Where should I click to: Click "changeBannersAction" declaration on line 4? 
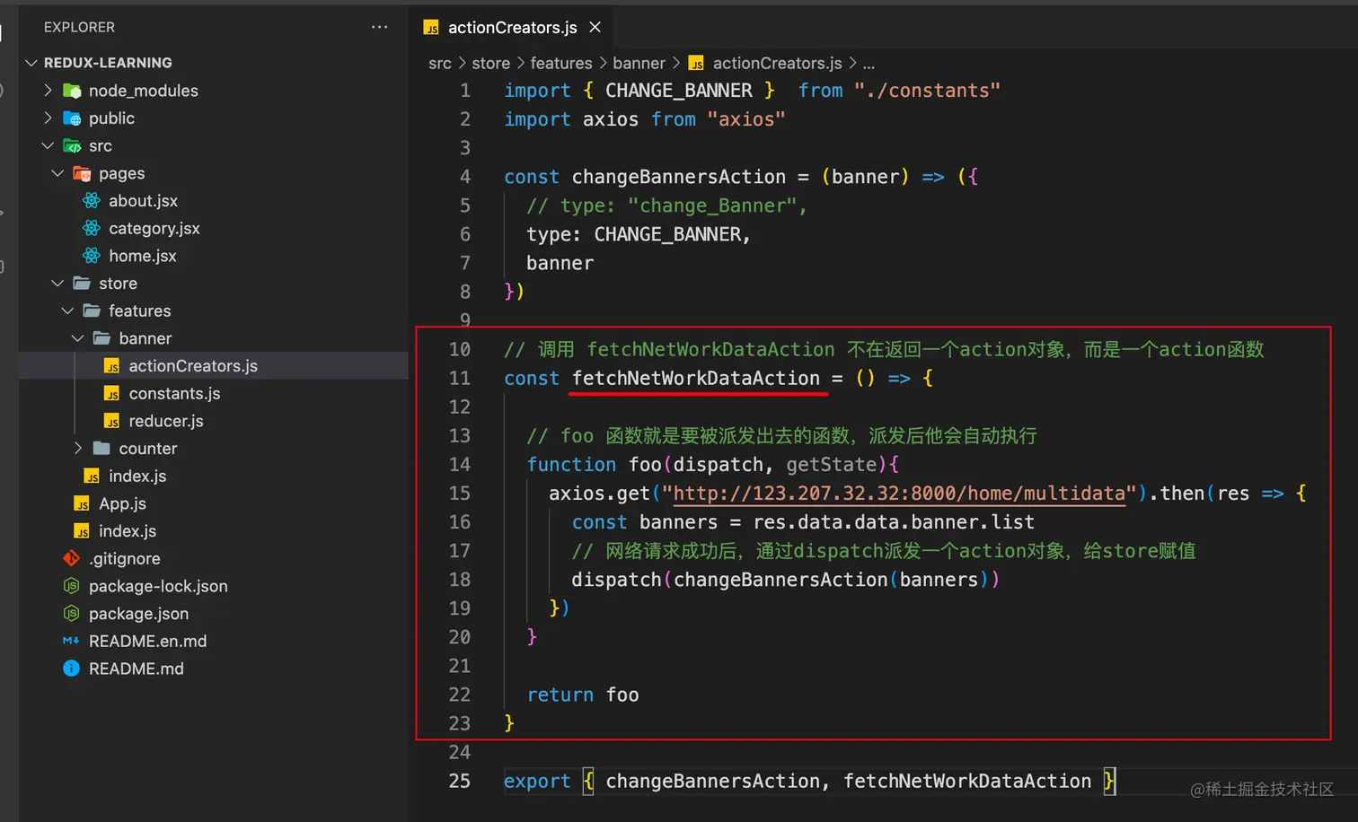coord(679,177)
